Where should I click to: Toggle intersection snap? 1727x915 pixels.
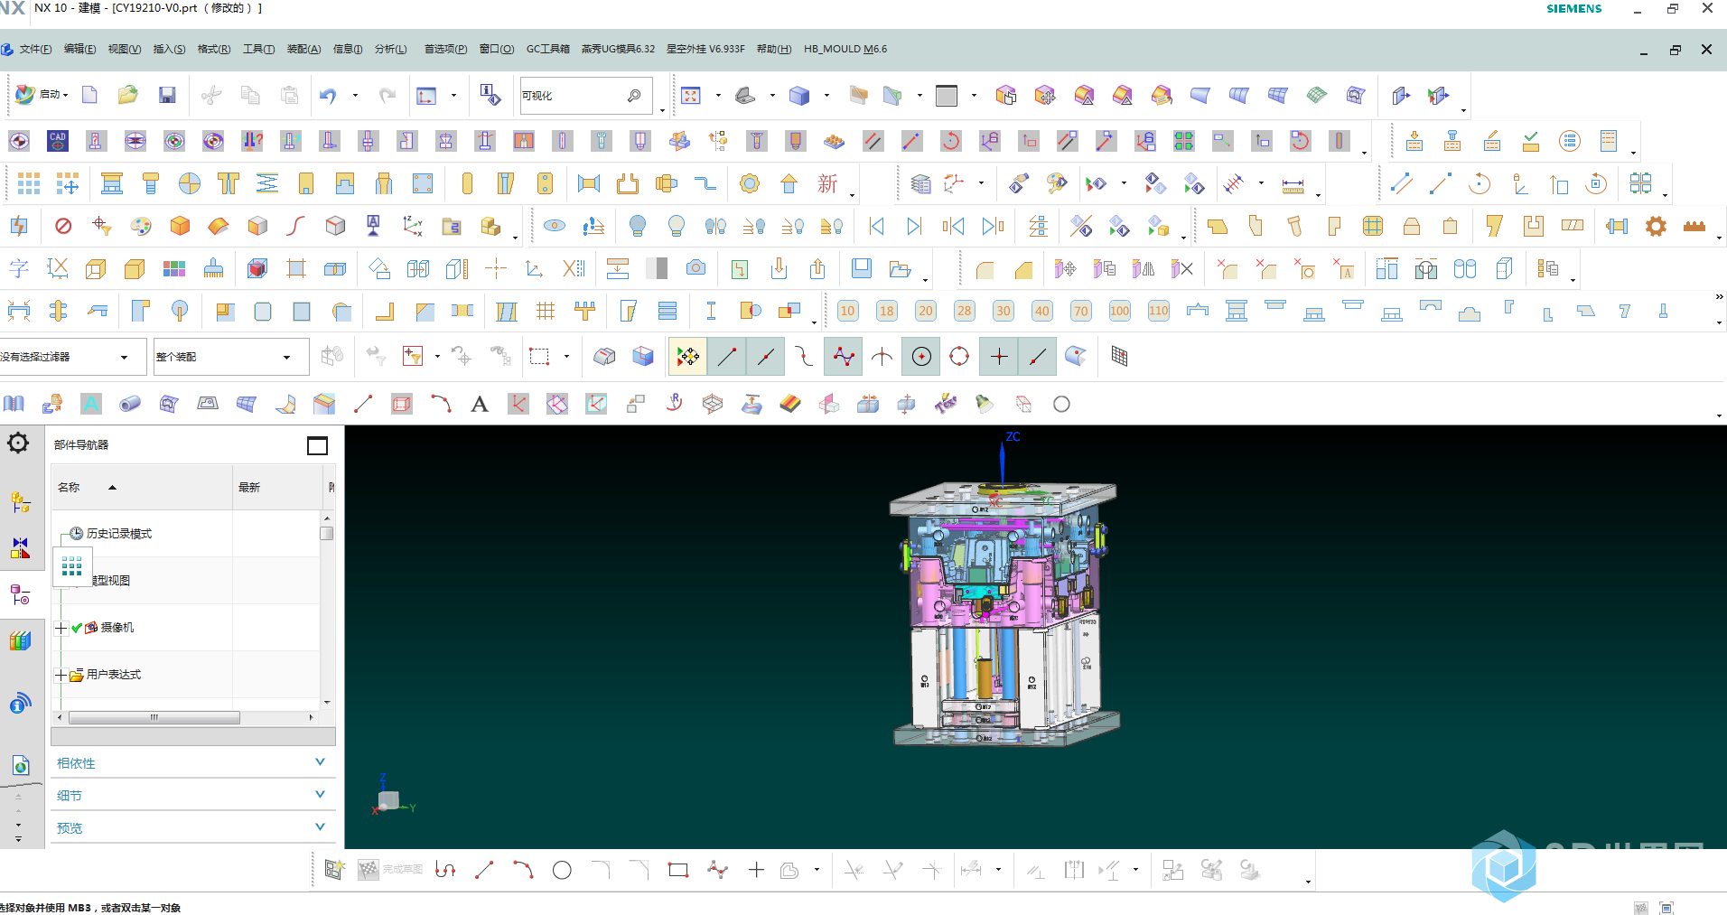882,357
